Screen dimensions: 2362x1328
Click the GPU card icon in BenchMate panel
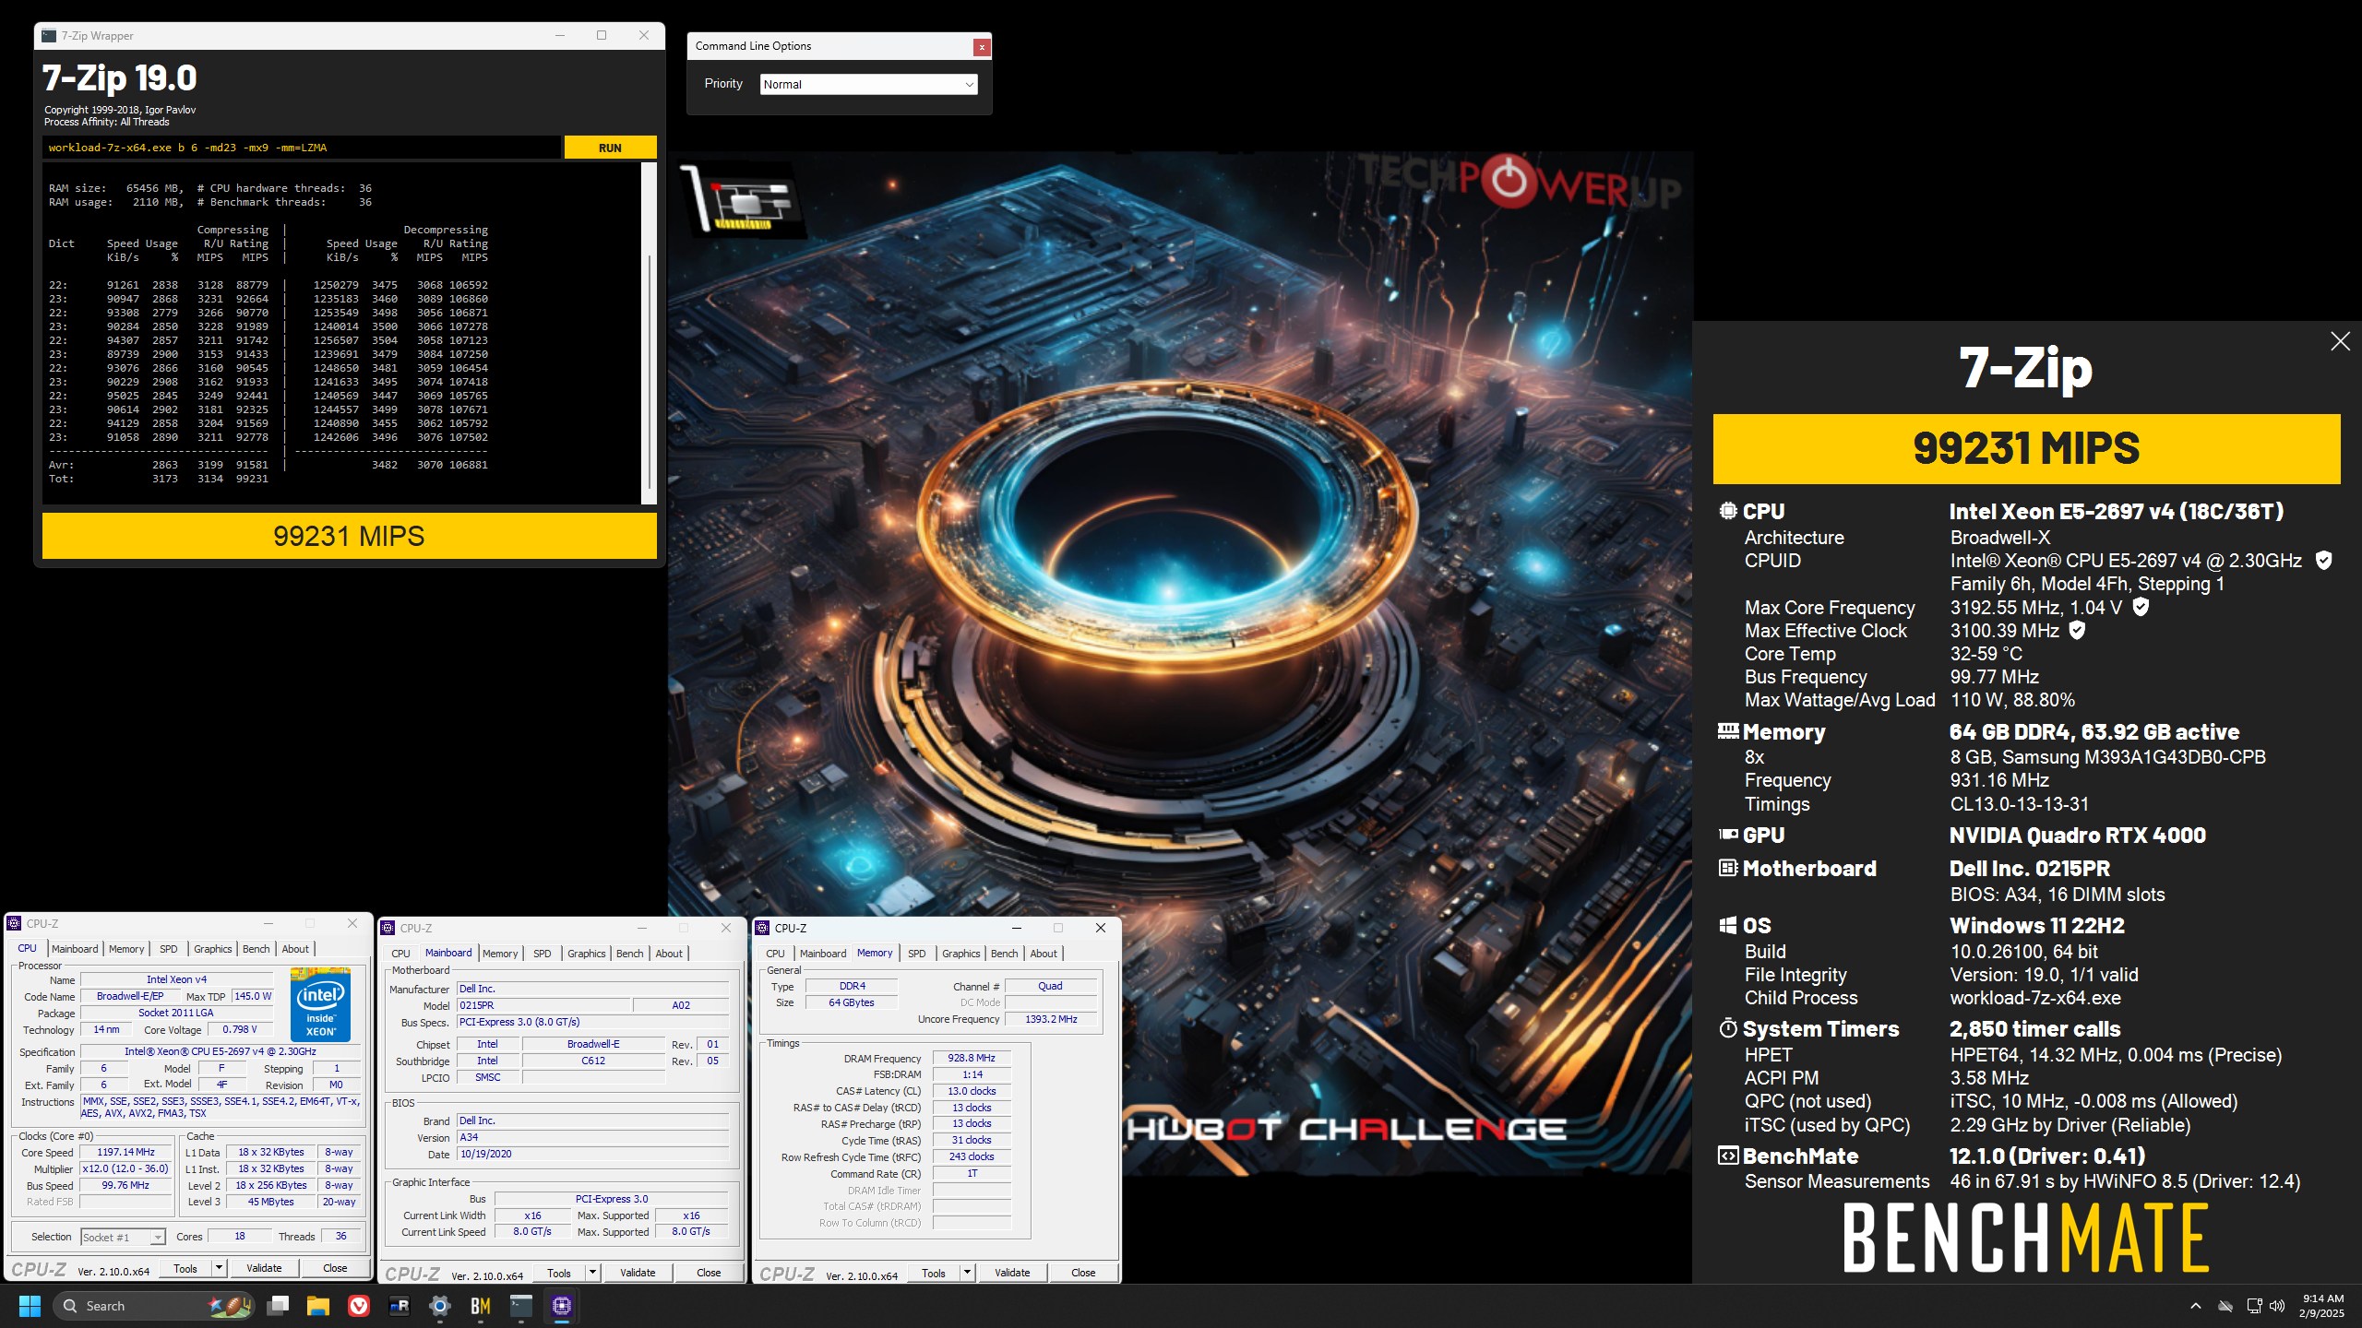[1728, 835]
